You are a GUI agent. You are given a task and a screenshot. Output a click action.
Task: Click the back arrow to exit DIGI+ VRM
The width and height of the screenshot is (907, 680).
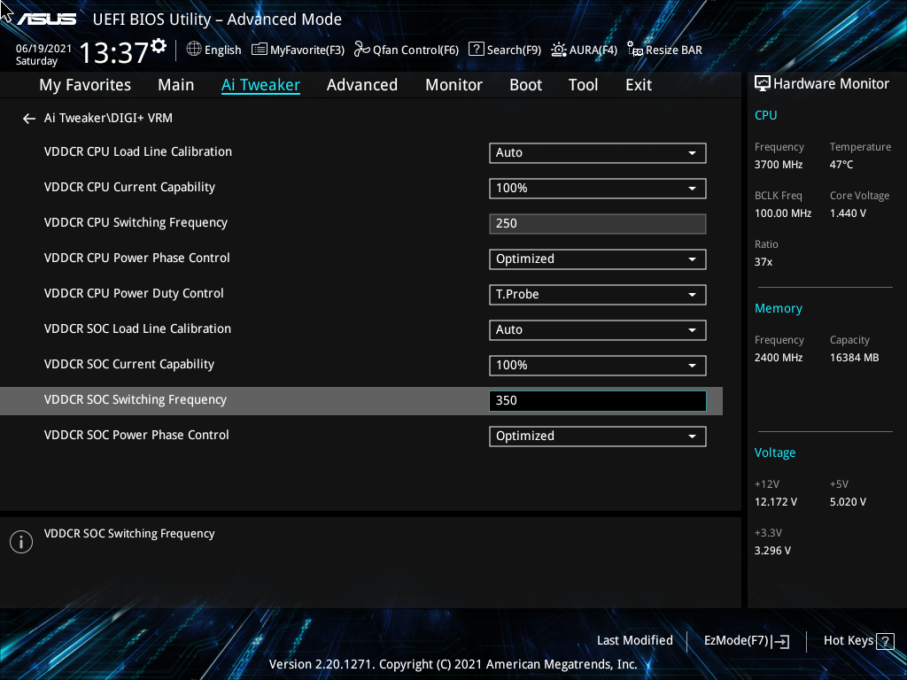click(28, 118)
